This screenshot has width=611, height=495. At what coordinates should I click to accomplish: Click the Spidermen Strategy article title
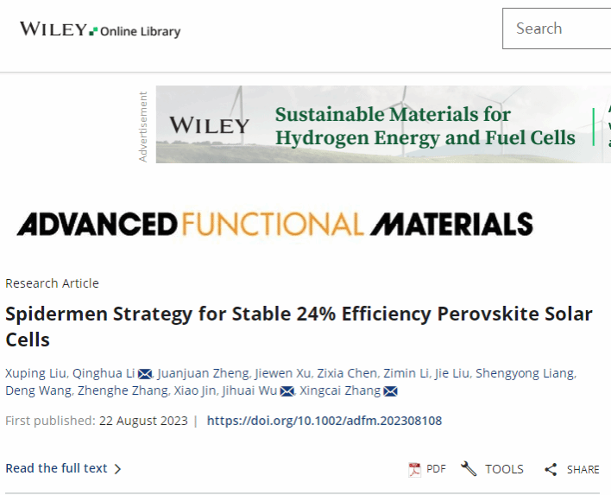pyautogui.click(x=299, y=325)
